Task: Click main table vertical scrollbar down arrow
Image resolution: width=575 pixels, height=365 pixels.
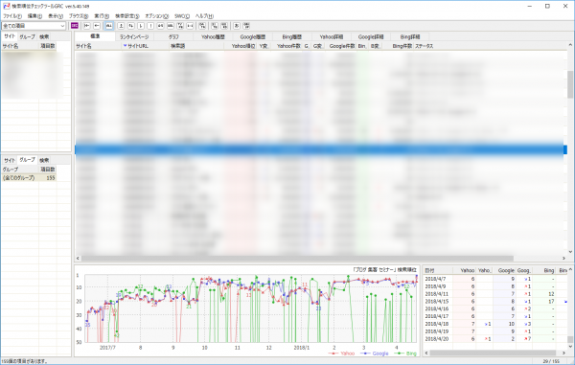Action: click(x=570, y=252)
